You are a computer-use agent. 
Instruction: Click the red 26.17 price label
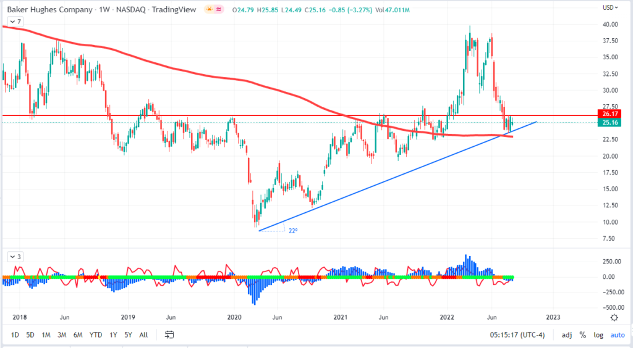[610, 114]
